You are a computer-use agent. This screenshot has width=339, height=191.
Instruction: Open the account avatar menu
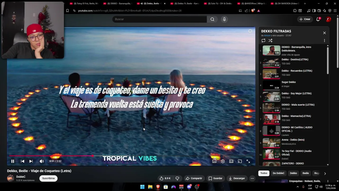328,19
